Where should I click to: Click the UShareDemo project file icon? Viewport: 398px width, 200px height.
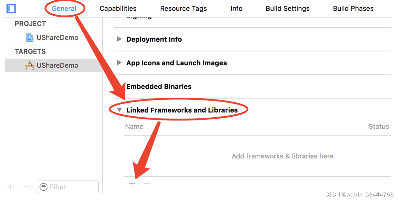(x=30, y=38)
